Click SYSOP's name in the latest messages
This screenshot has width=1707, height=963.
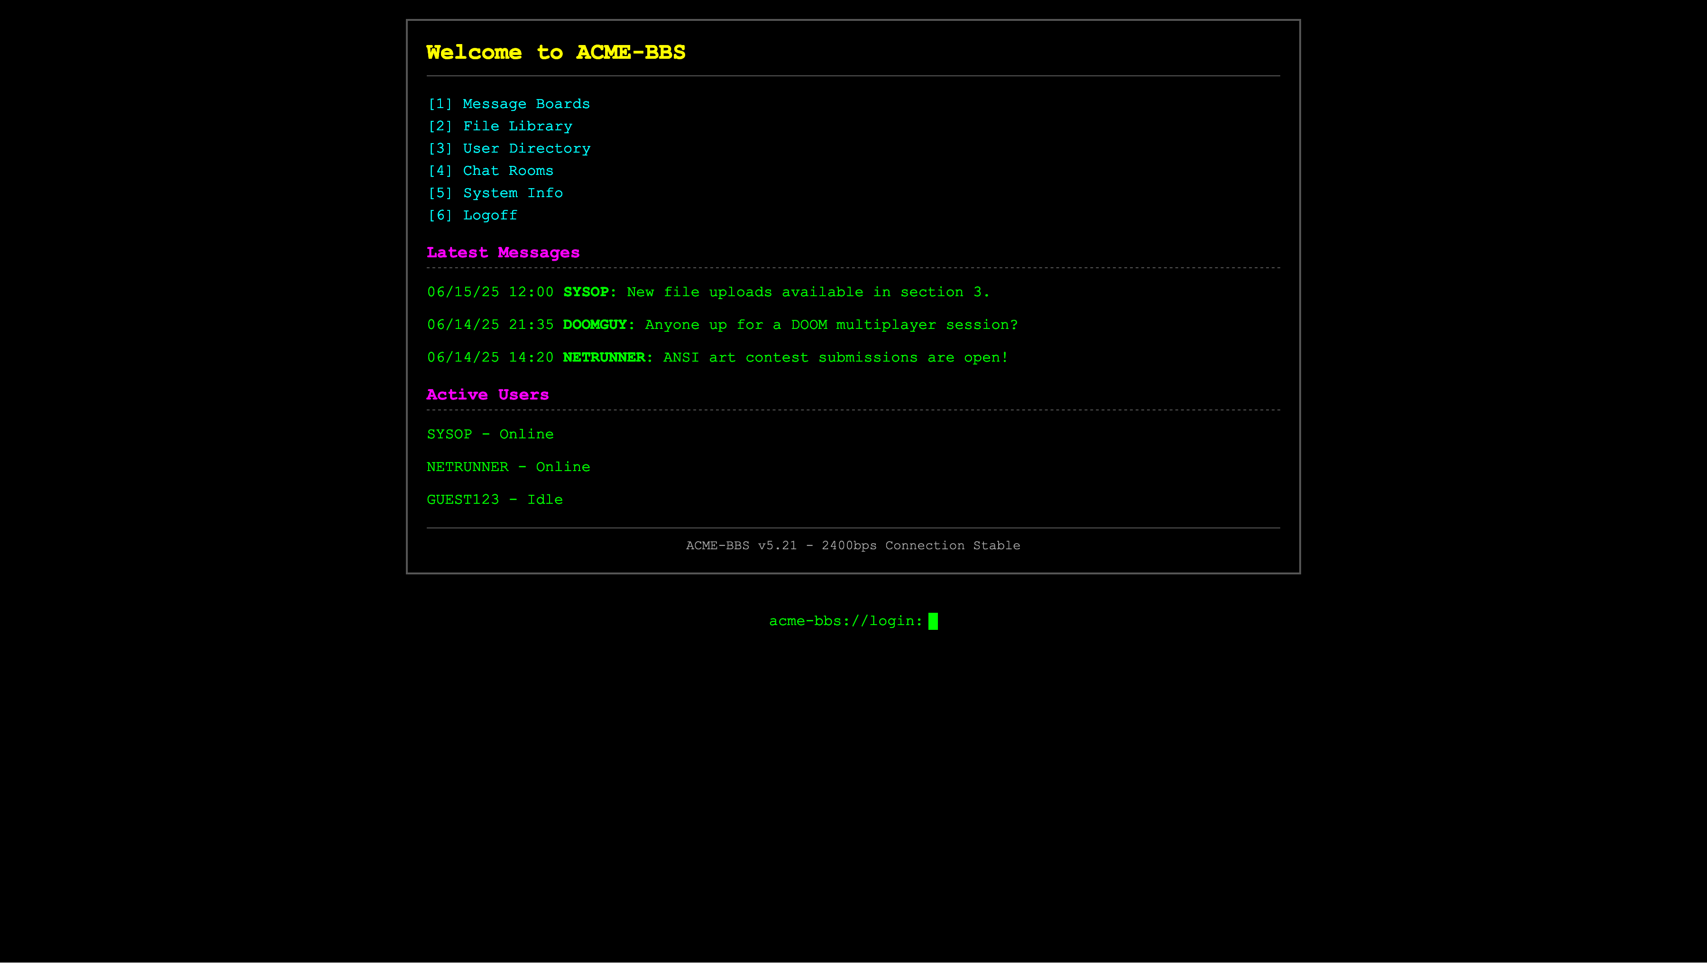point(586,291)
